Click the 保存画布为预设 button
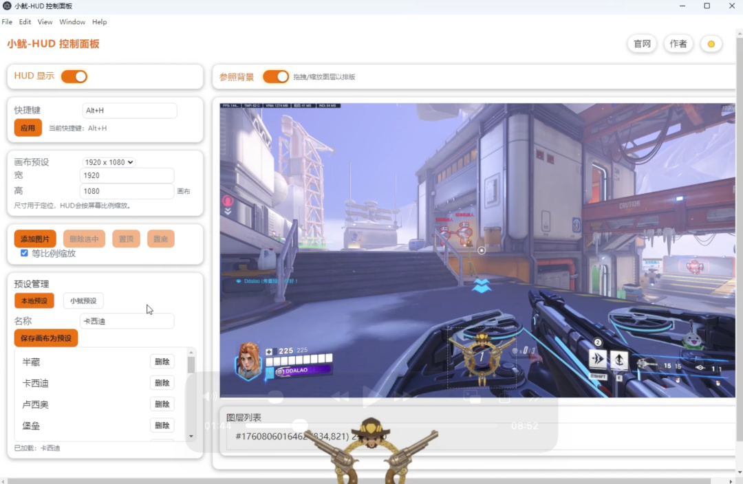Viewport: 743px width, 484px height. click(x=46, y=338)
